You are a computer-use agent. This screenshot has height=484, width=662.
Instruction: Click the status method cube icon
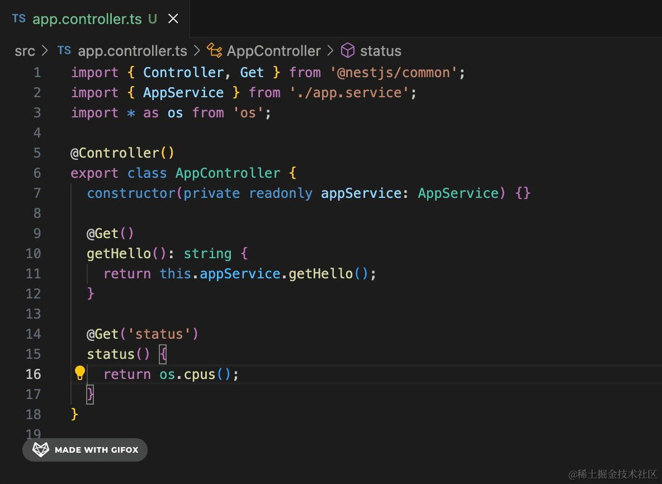(x=348, y=51)
